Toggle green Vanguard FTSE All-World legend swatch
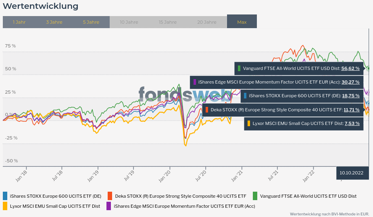The image size is (373, 217). pos(255,196)
